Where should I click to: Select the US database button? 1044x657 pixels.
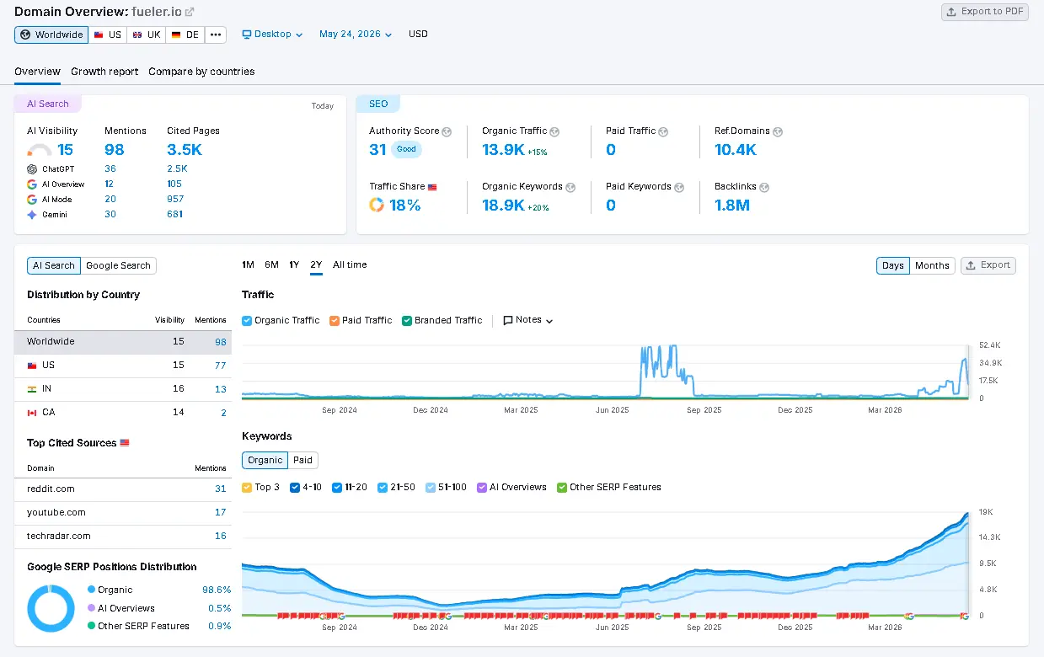point(108,35)
